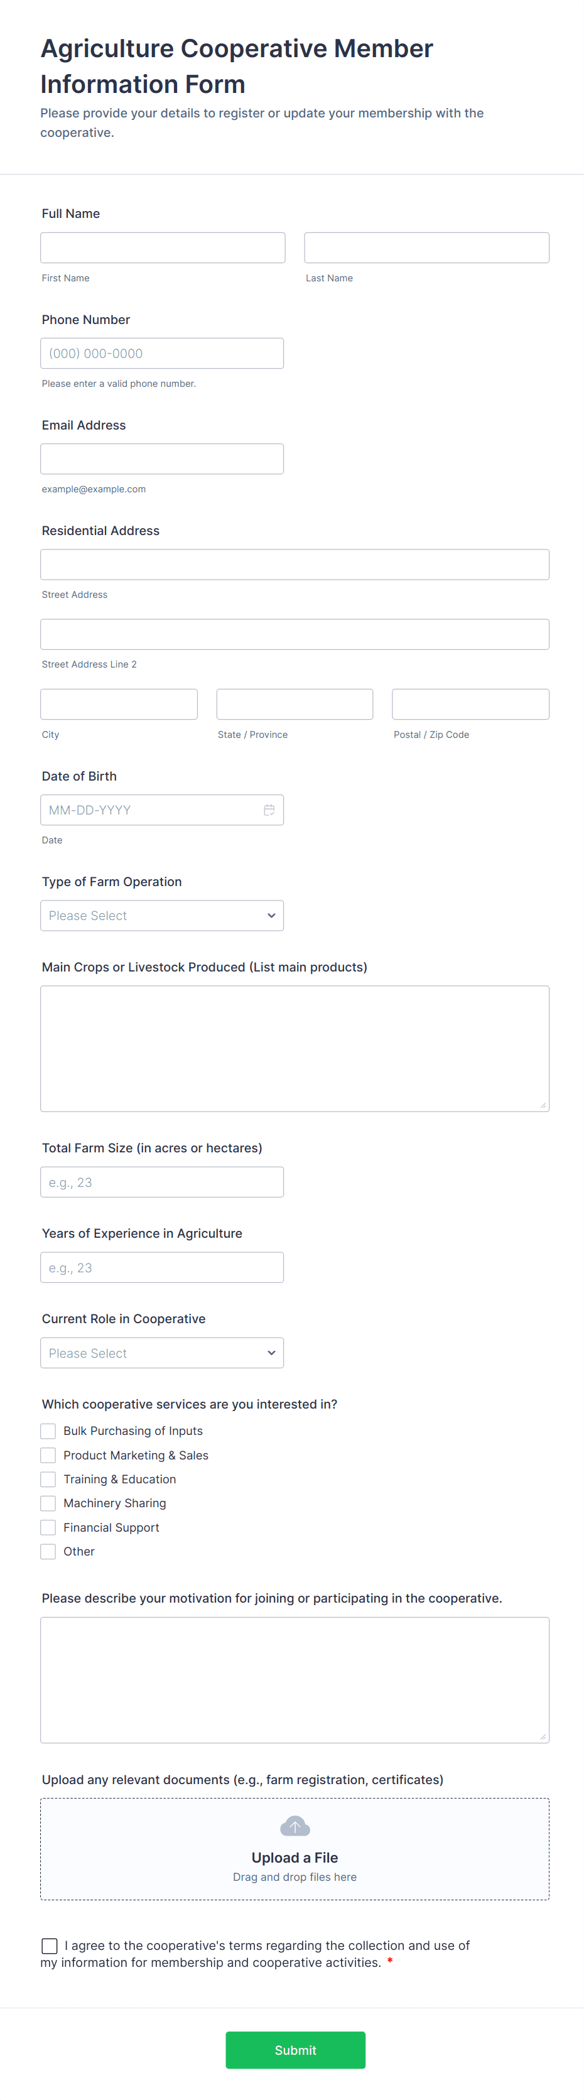The width and height of the screenshot is (584, 2100).
Task: Expand the Current Role in Cooperative dropdown
Action: pos(161,1353)
